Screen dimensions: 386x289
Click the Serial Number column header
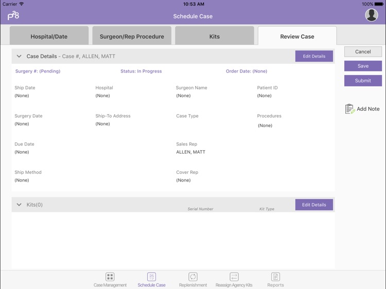(200, 209)
